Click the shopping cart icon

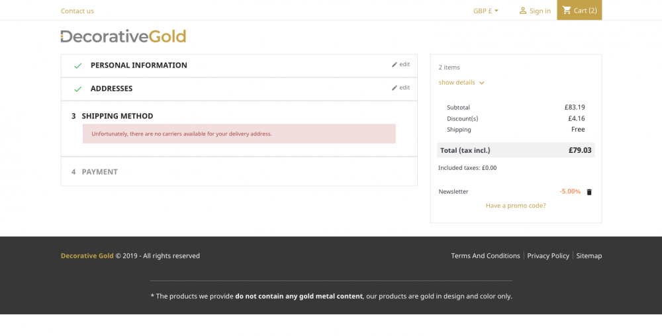[x=567, y=10]
